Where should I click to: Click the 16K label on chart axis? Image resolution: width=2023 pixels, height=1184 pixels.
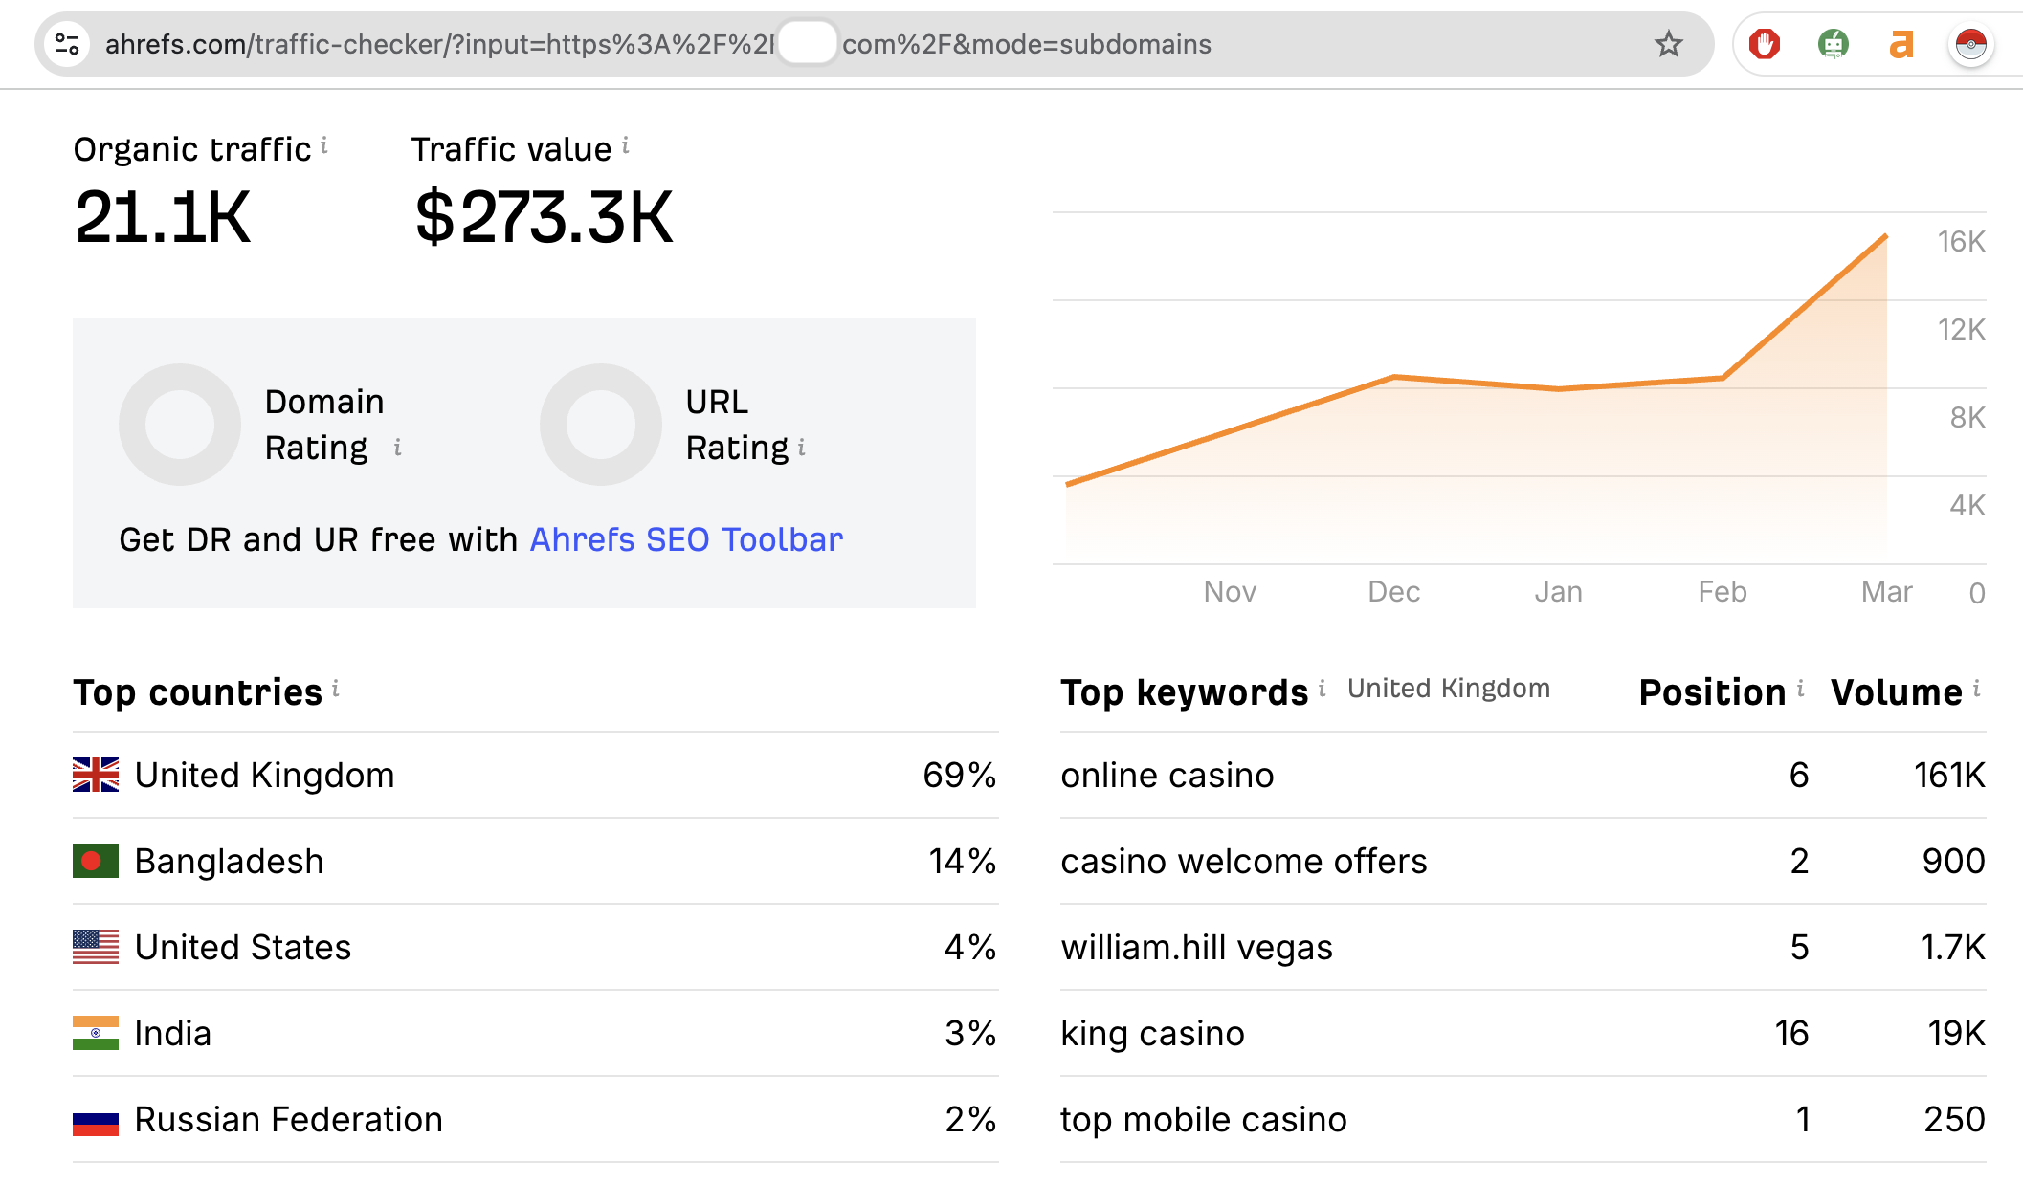point(1961,241)
